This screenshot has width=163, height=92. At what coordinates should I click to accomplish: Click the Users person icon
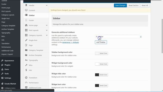pos(2,69)
